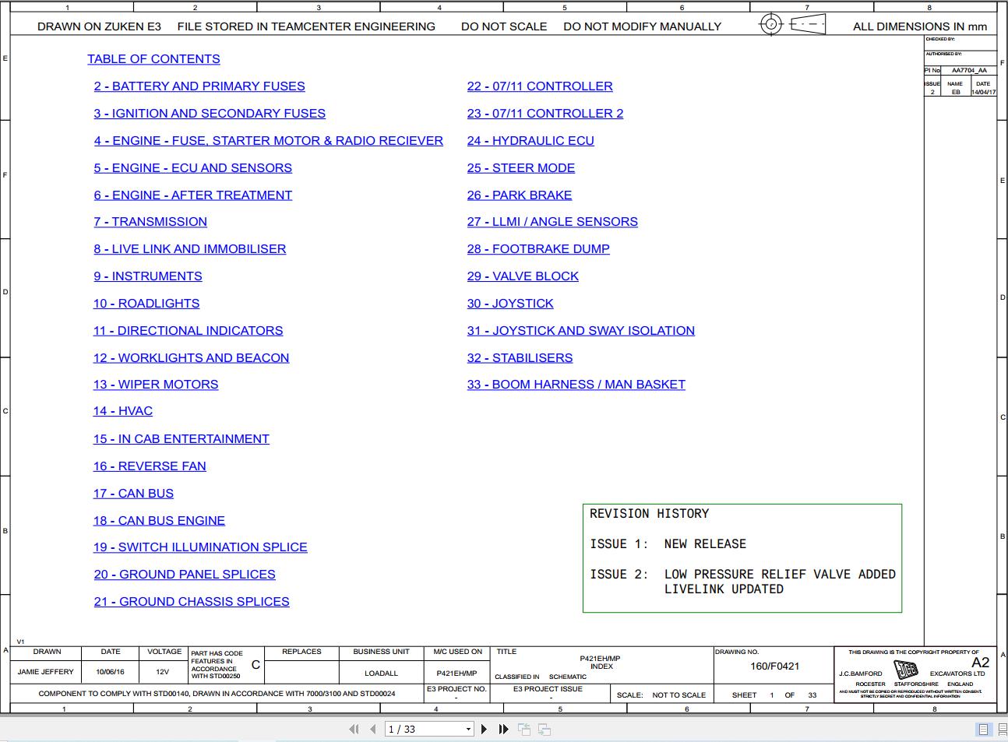Go to 9 - INSTRUMENTS sheet
This screenshot has width=1008, height=742.
pos(148,276)
